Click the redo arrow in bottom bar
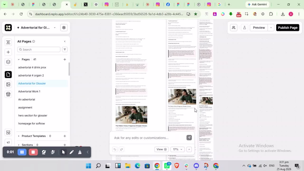Viewport: 304px width, 171px height. [122, 149]
